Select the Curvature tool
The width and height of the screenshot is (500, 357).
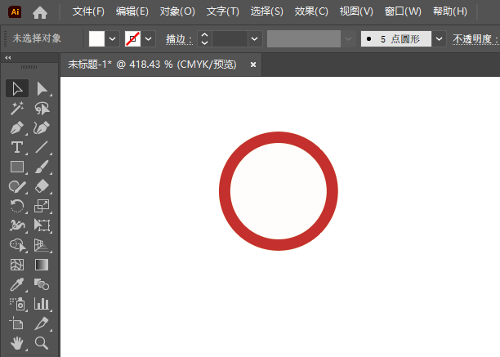[x=42, y=127]
